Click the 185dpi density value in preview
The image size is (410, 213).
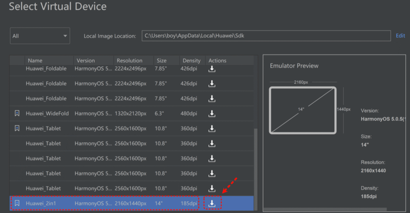click(369, 196)
